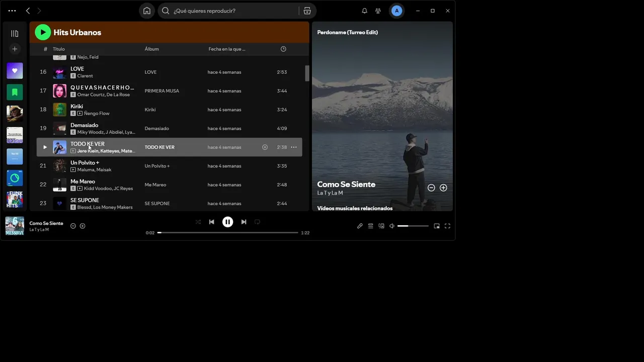Open the artist link Maluma, Maisak

(94, 170)
